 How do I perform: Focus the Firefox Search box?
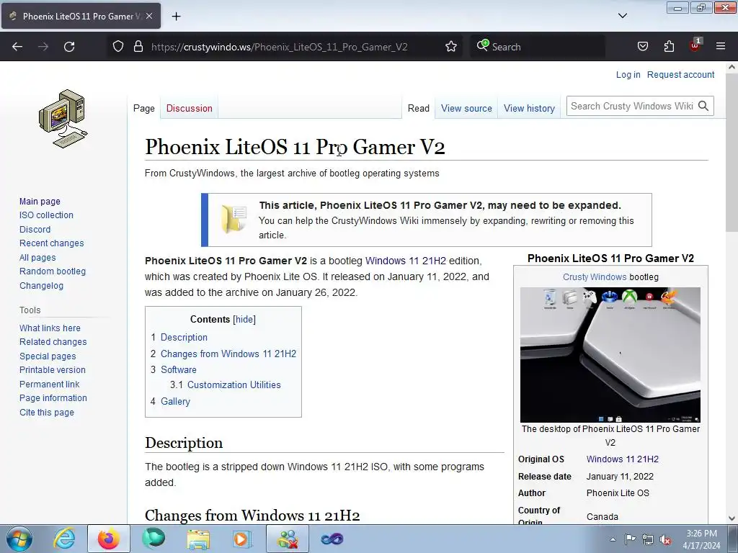[x=538, y=47]
